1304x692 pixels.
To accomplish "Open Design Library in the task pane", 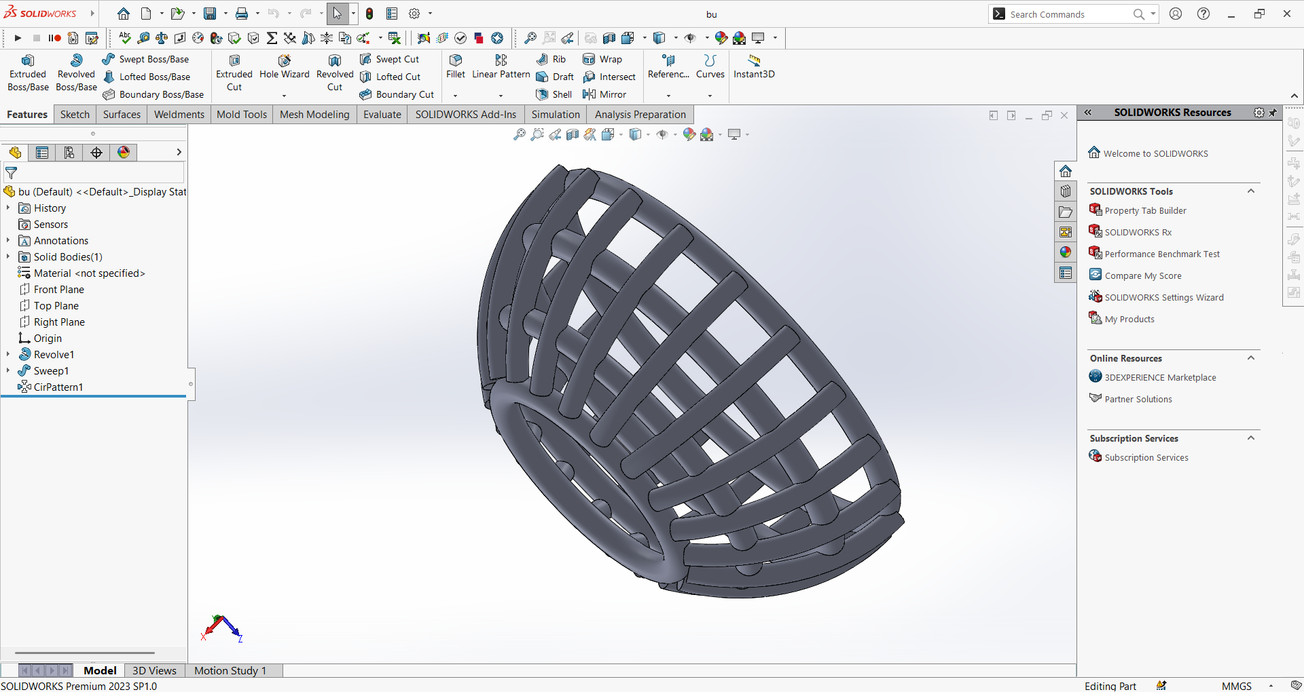I will (x=1065, y=191).
